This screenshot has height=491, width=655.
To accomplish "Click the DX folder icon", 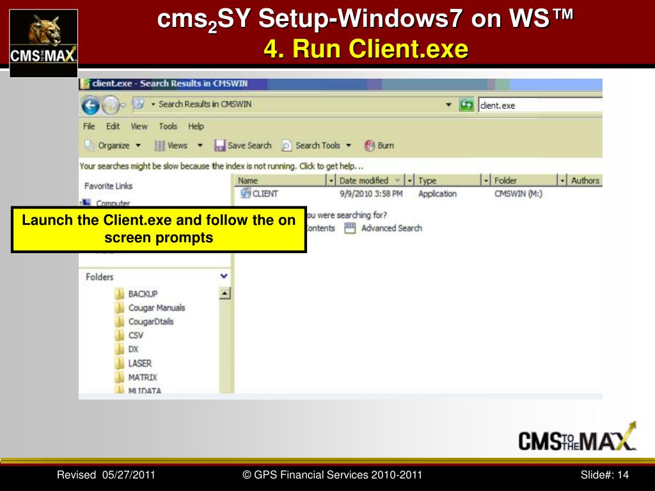I will pos(120,349).
